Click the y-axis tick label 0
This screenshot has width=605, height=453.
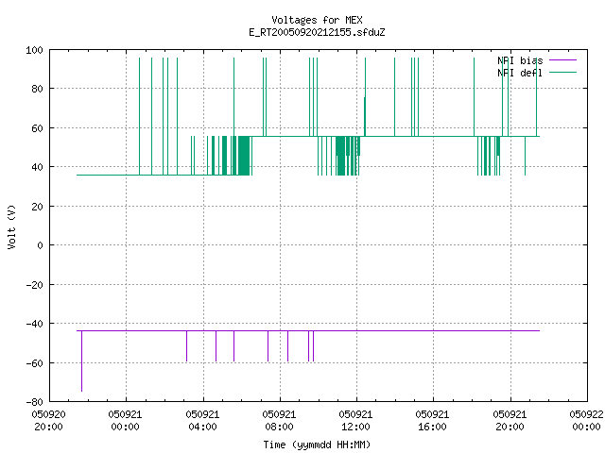40,245
